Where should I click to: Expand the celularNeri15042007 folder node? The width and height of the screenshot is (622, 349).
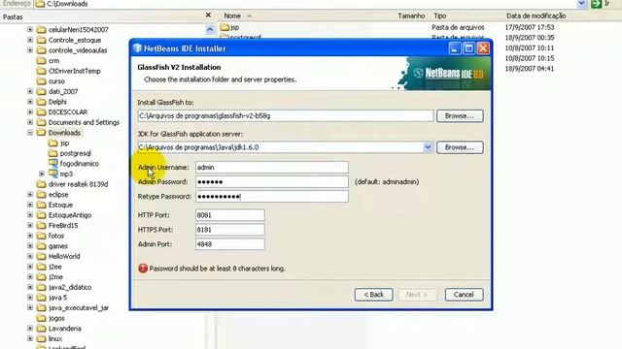click(30, 29)
